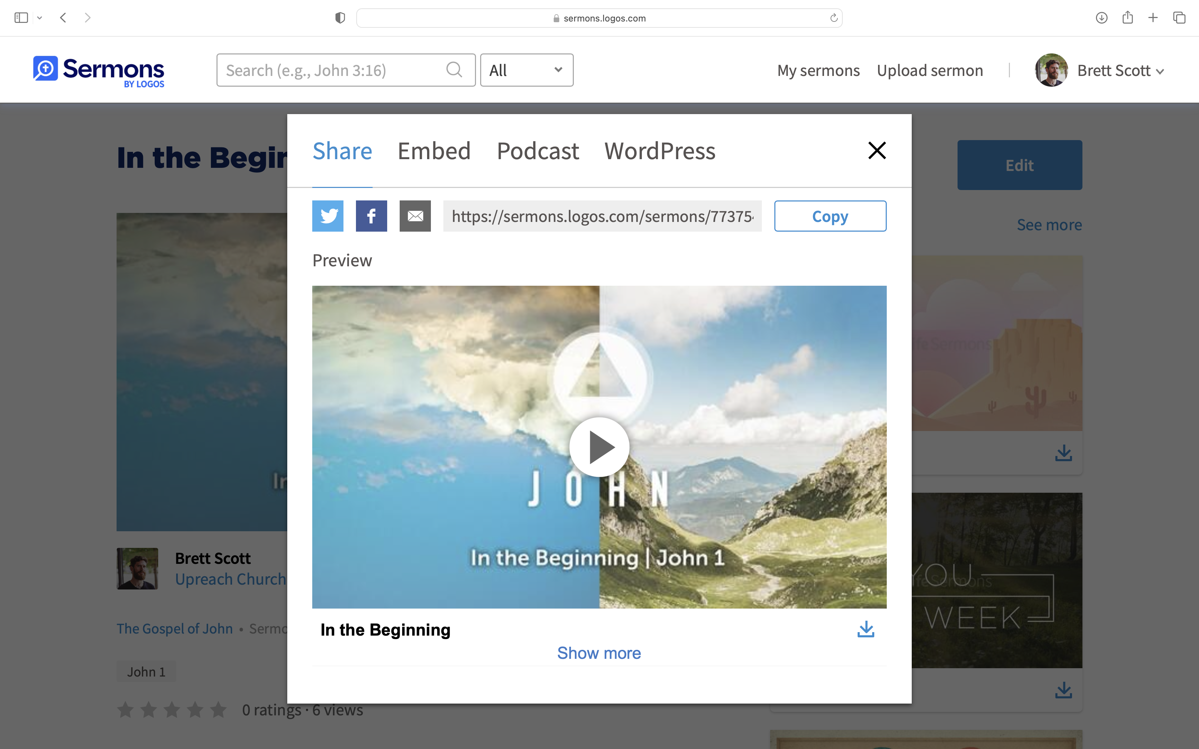Switch to the Share tab

click(342, 150)
